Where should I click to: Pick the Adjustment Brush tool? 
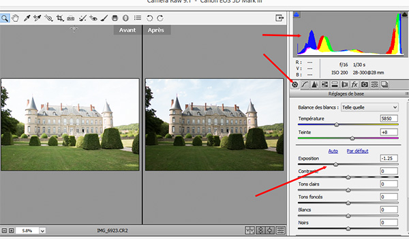[104, 18]
